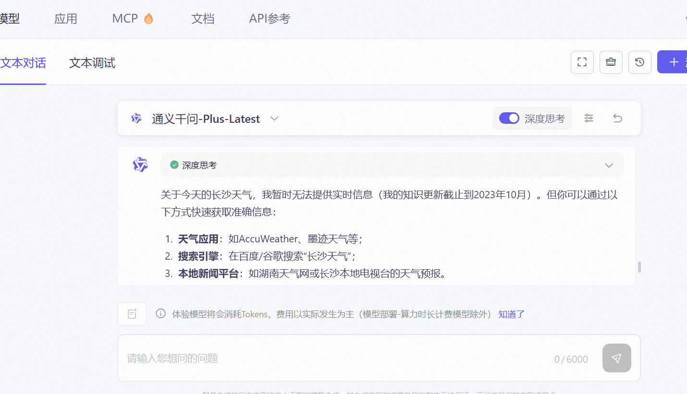Click the send message paper plane icon

(x=616, y=358)
